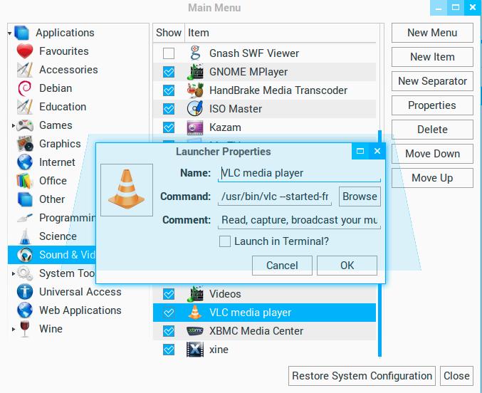Toggle Launch in Terminal checkbox
This screenshot has height=393, width=482.
[x=225, y=241]
